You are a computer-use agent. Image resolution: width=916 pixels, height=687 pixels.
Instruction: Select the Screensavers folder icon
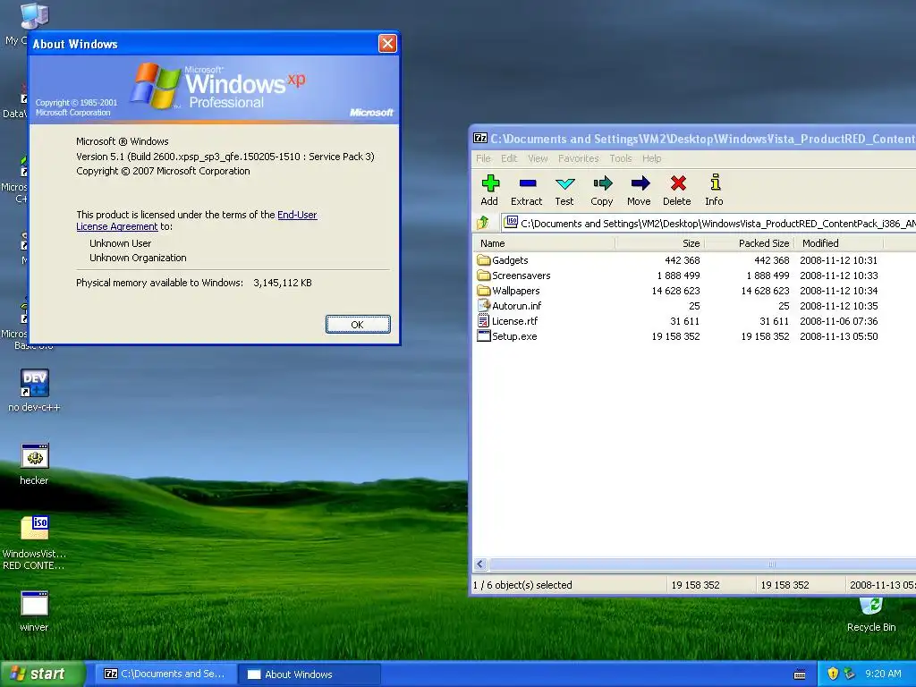coord(484,276)
